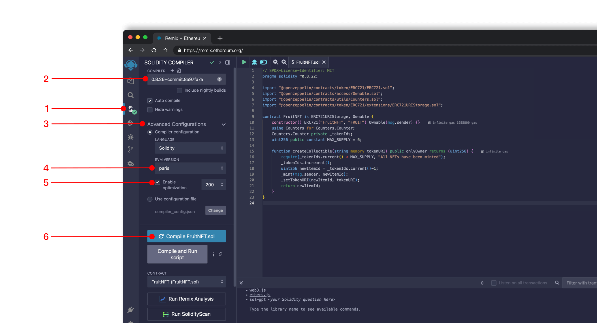Uncheck the Auto compile checkbox
597x323 pixels.
[x=150, y=100]
